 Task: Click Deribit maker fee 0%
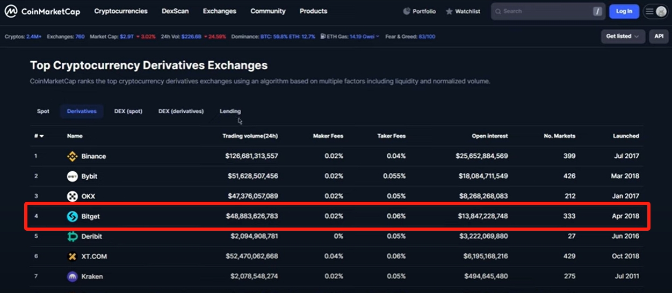[x=338, y=237]
